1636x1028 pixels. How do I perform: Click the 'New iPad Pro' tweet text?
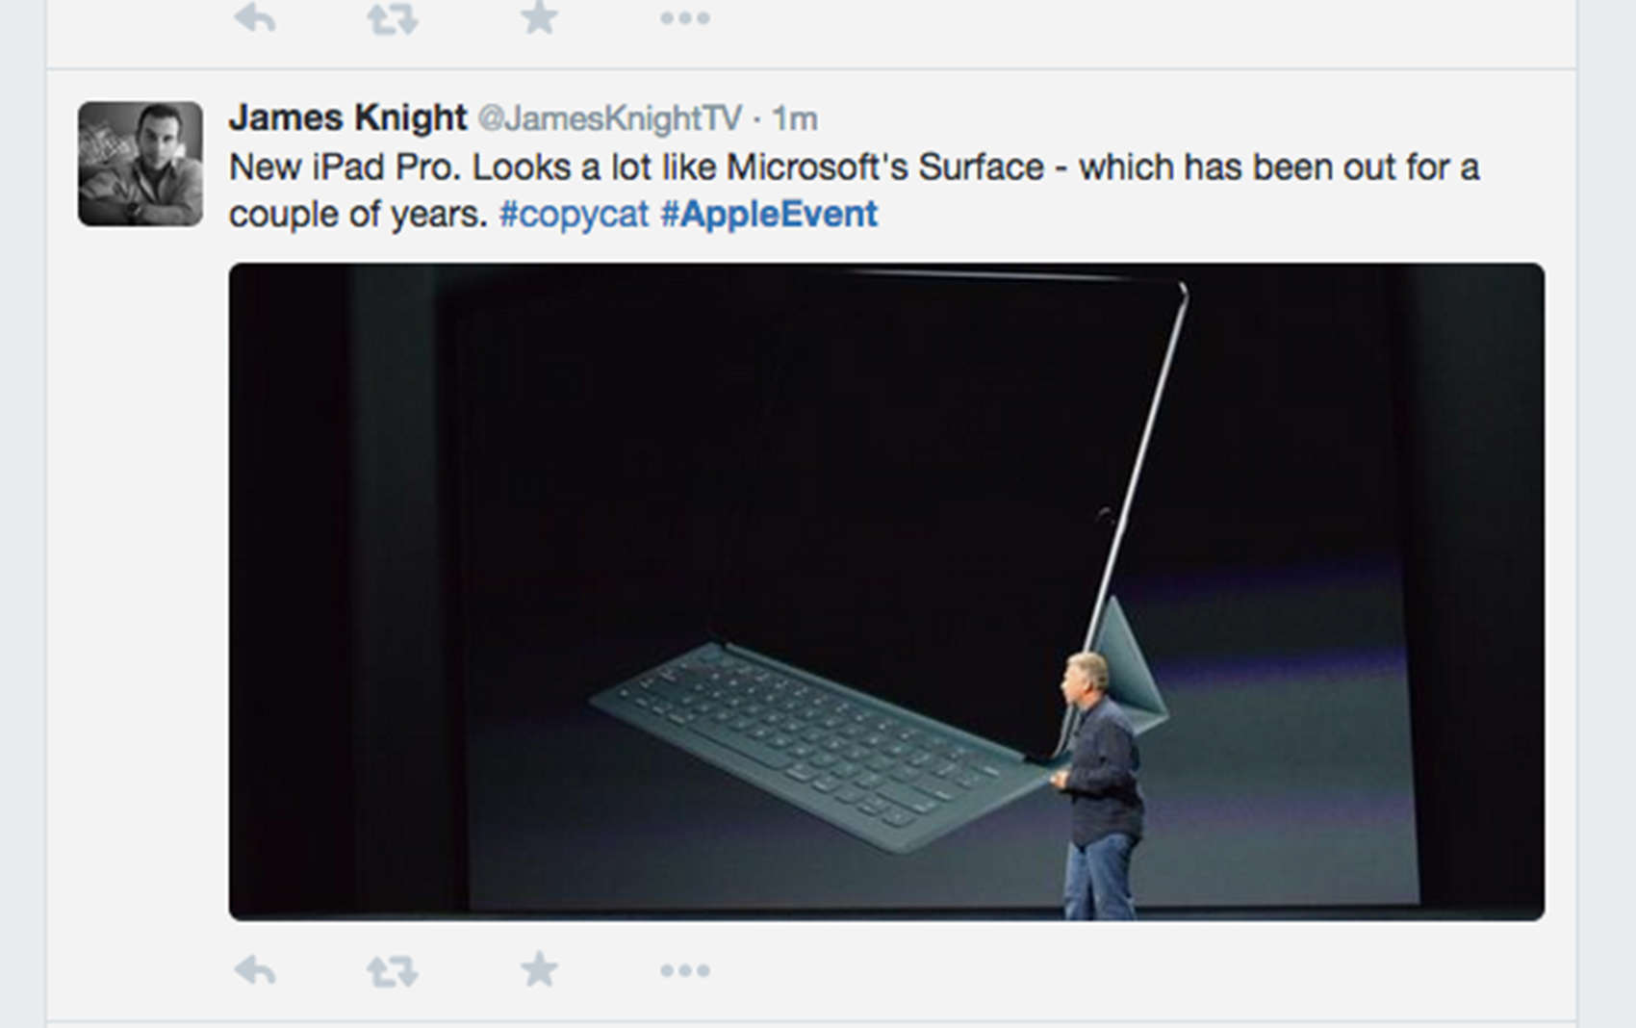tap(345, 167)
